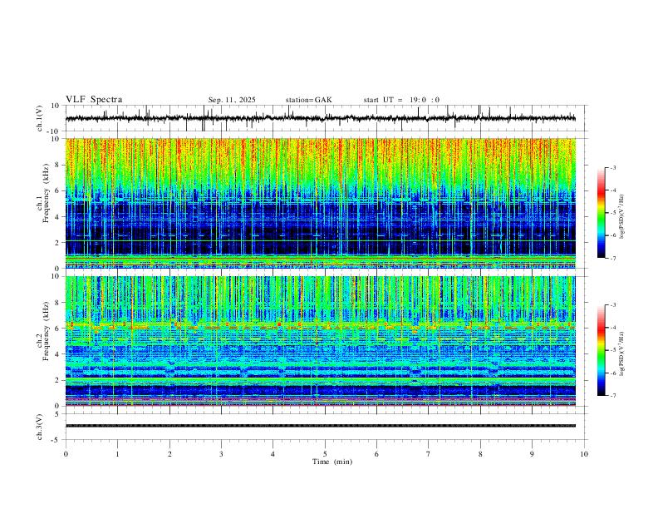Click the "-5" label on ch.2 color bar
This screenshot has width=658, height=509.
coord(613,350)
